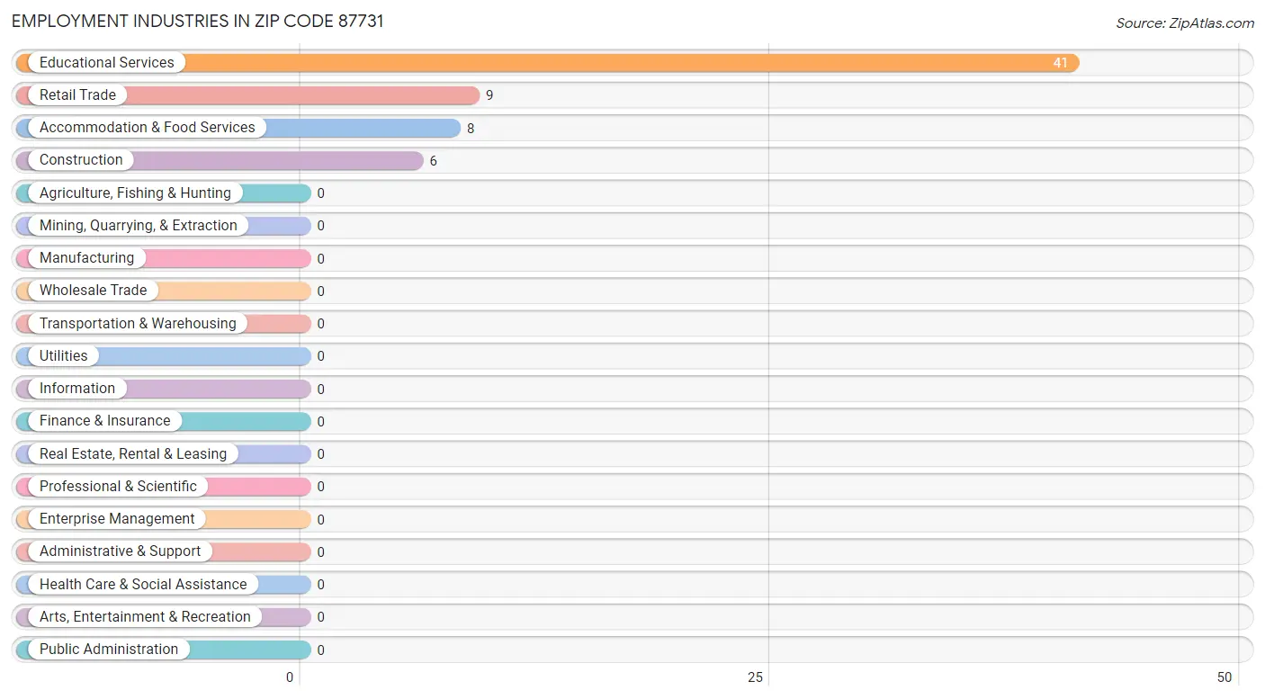Image resolution: width=1265 pixels, height=699 pixels.
Task: Click the Utilities label
Action: pos(64,355)
